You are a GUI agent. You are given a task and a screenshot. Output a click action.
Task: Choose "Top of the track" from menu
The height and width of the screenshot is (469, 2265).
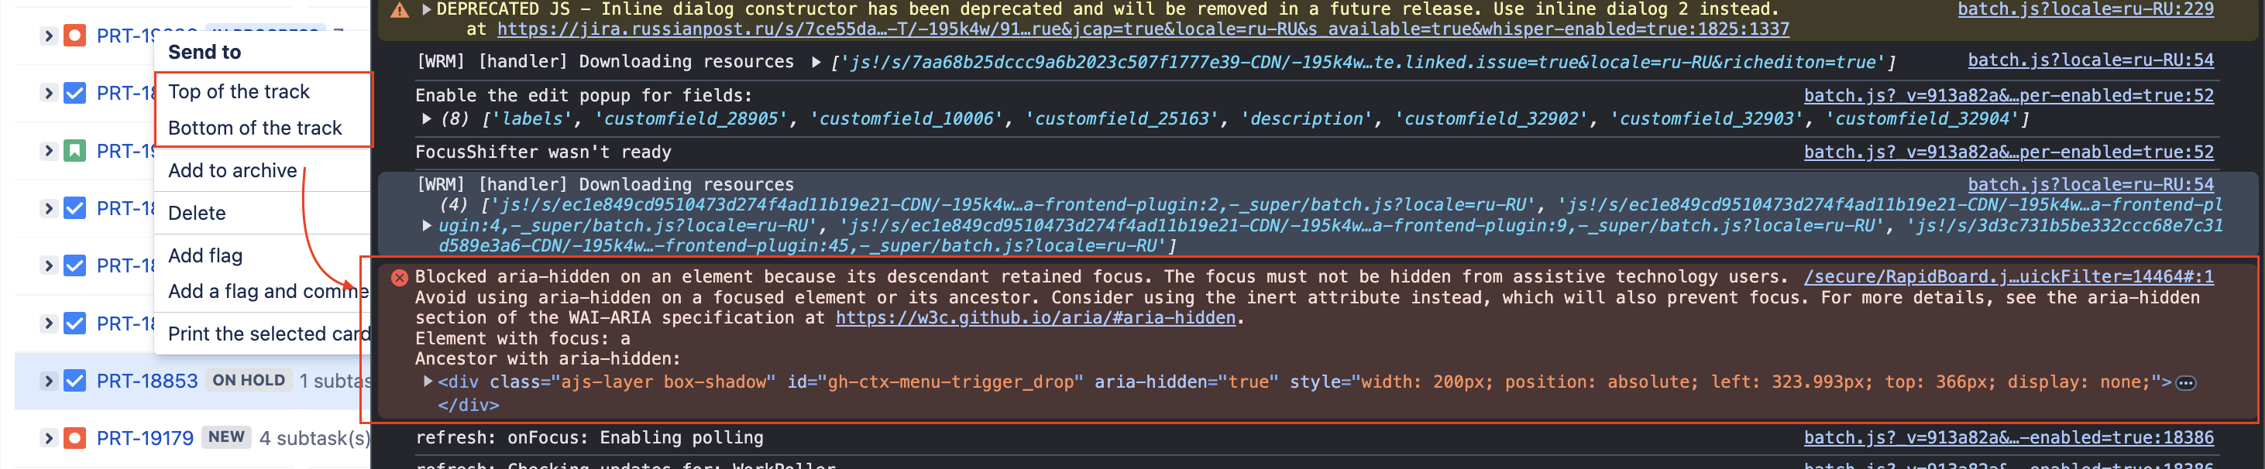[x=239, y=91]
